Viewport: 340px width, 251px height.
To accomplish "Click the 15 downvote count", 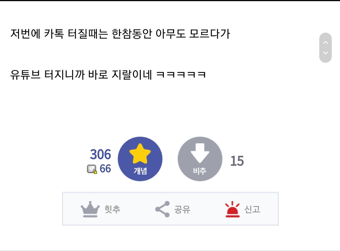I will pyautogui.click(x=237, y=161).
